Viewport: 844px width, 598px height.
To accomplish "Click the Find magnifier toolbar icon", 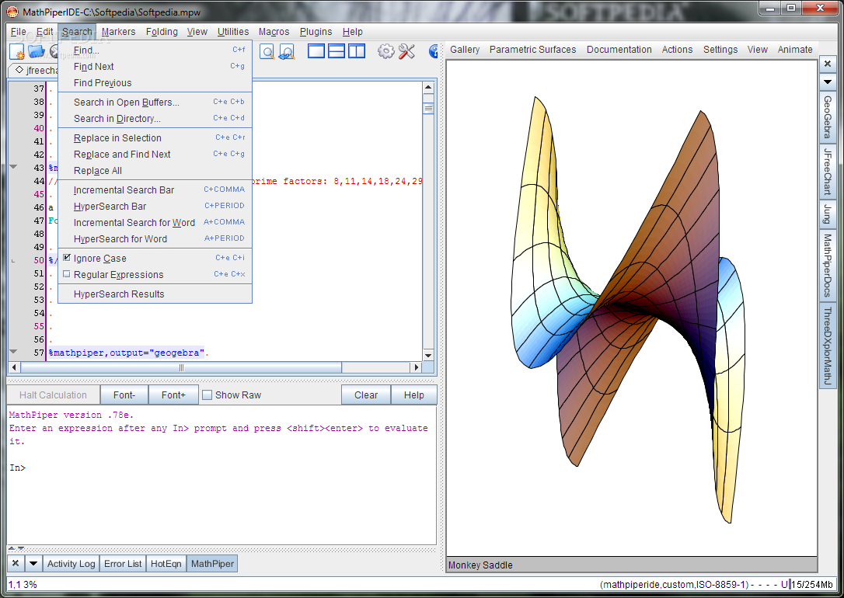I will click(267, 51).
